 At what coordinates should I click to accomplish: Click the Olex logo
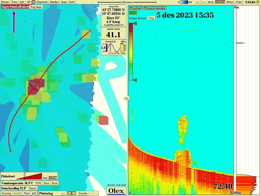[x=116, y=191]
